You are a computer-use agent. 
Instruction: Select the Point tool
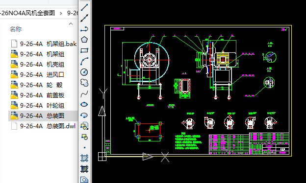click(x=84, y=148)
